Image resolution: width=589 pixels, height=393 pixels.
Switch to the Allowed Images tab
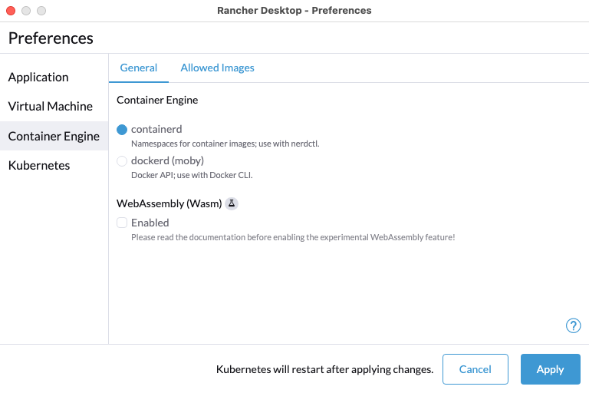pyautogui.click(x=217, y=68)
